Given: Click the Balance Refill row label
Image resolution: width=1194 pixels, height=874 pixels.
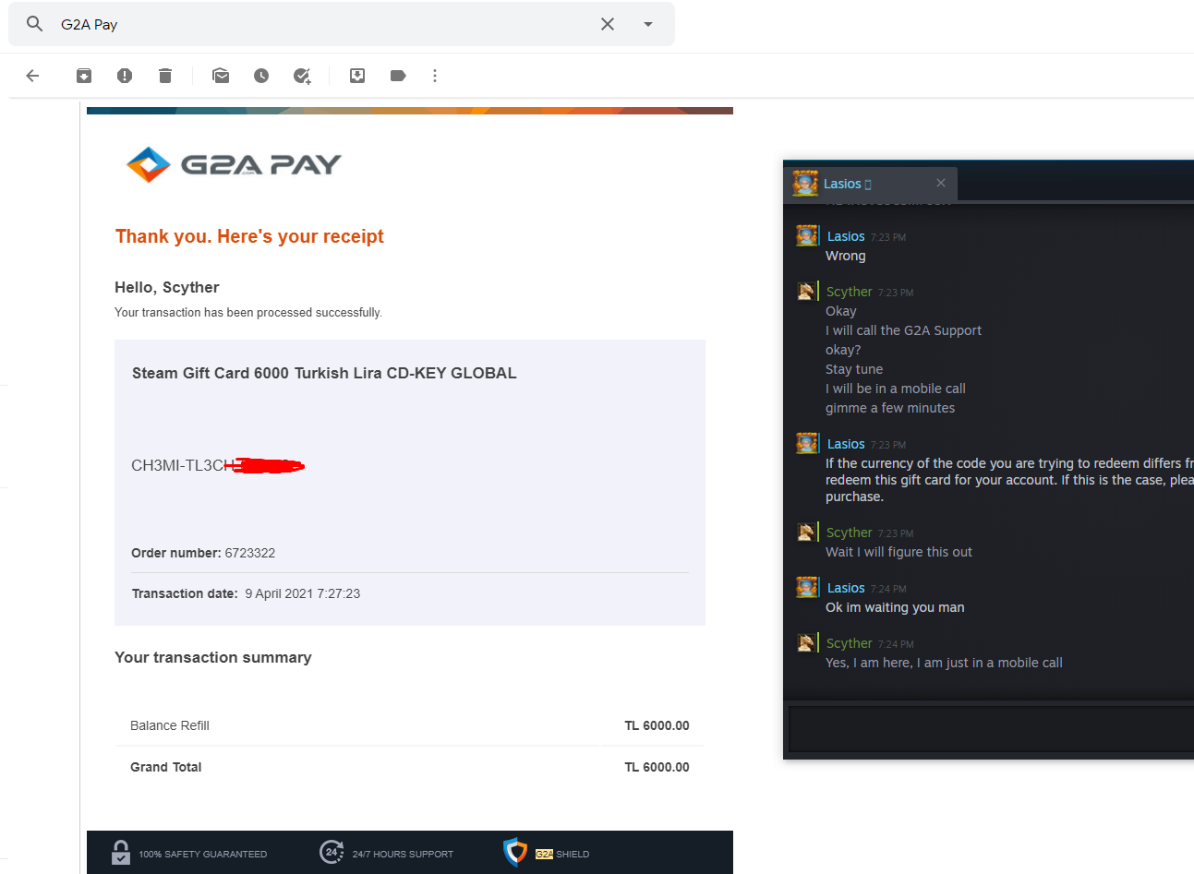Looking at the screenshot, I should [x=170, y=725].
